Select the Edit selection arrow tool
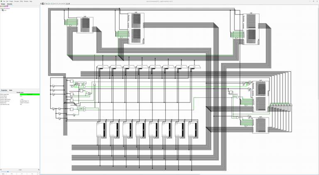 [x=43, y=3]
